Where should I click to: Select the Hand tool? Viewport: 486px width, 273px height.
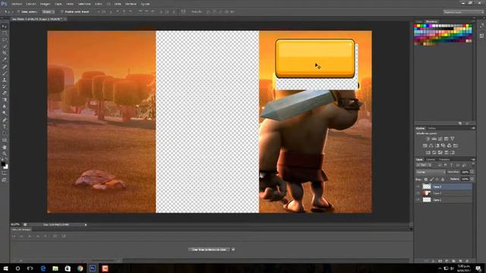[5, 147]
